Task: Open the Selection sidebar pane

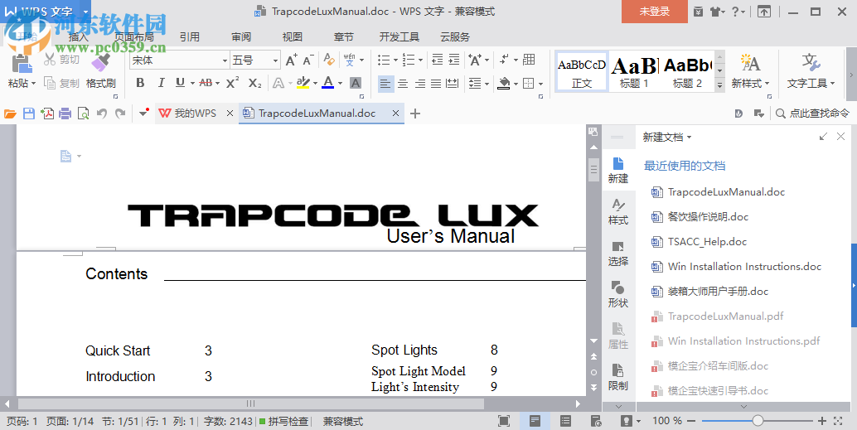Action: pos(618,254)
